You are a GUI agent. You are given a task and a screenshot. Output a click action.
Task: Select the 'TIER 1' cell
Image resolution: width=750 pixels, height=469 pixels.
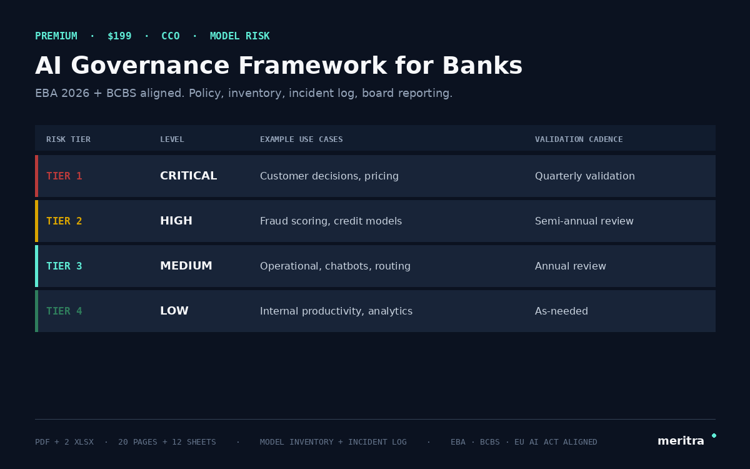click(x=64, y=176)
